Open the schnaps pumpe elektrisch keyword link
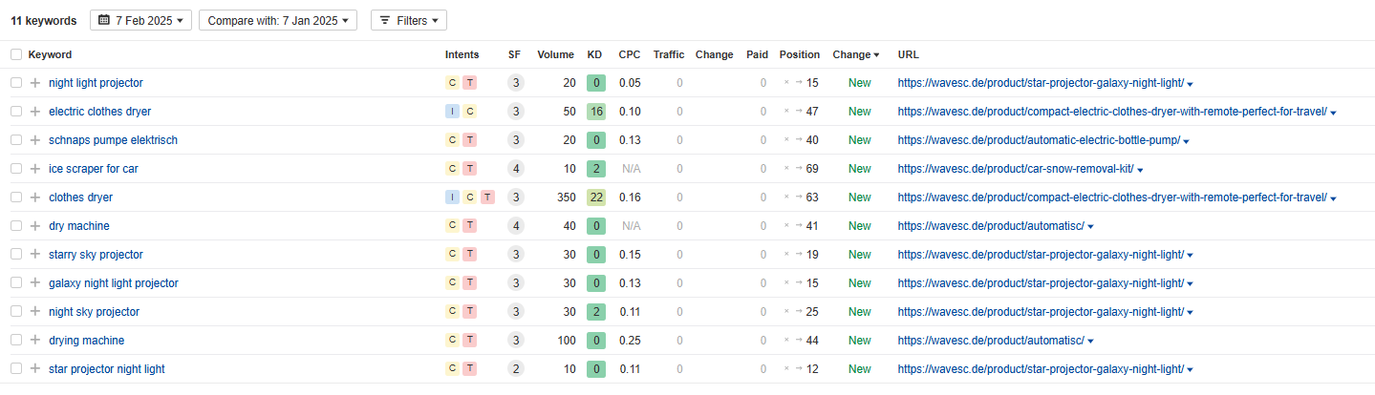1375x395 pixels. pyautogui.click(x=113, y=140)
